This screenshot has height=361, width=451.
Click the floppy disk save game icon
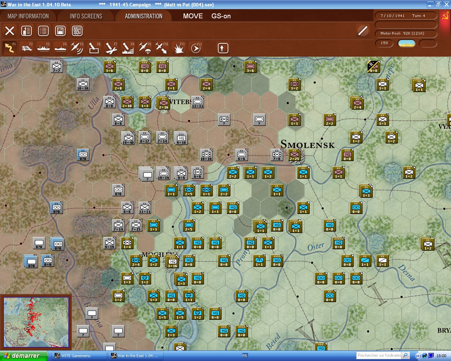tap(60, 31)
